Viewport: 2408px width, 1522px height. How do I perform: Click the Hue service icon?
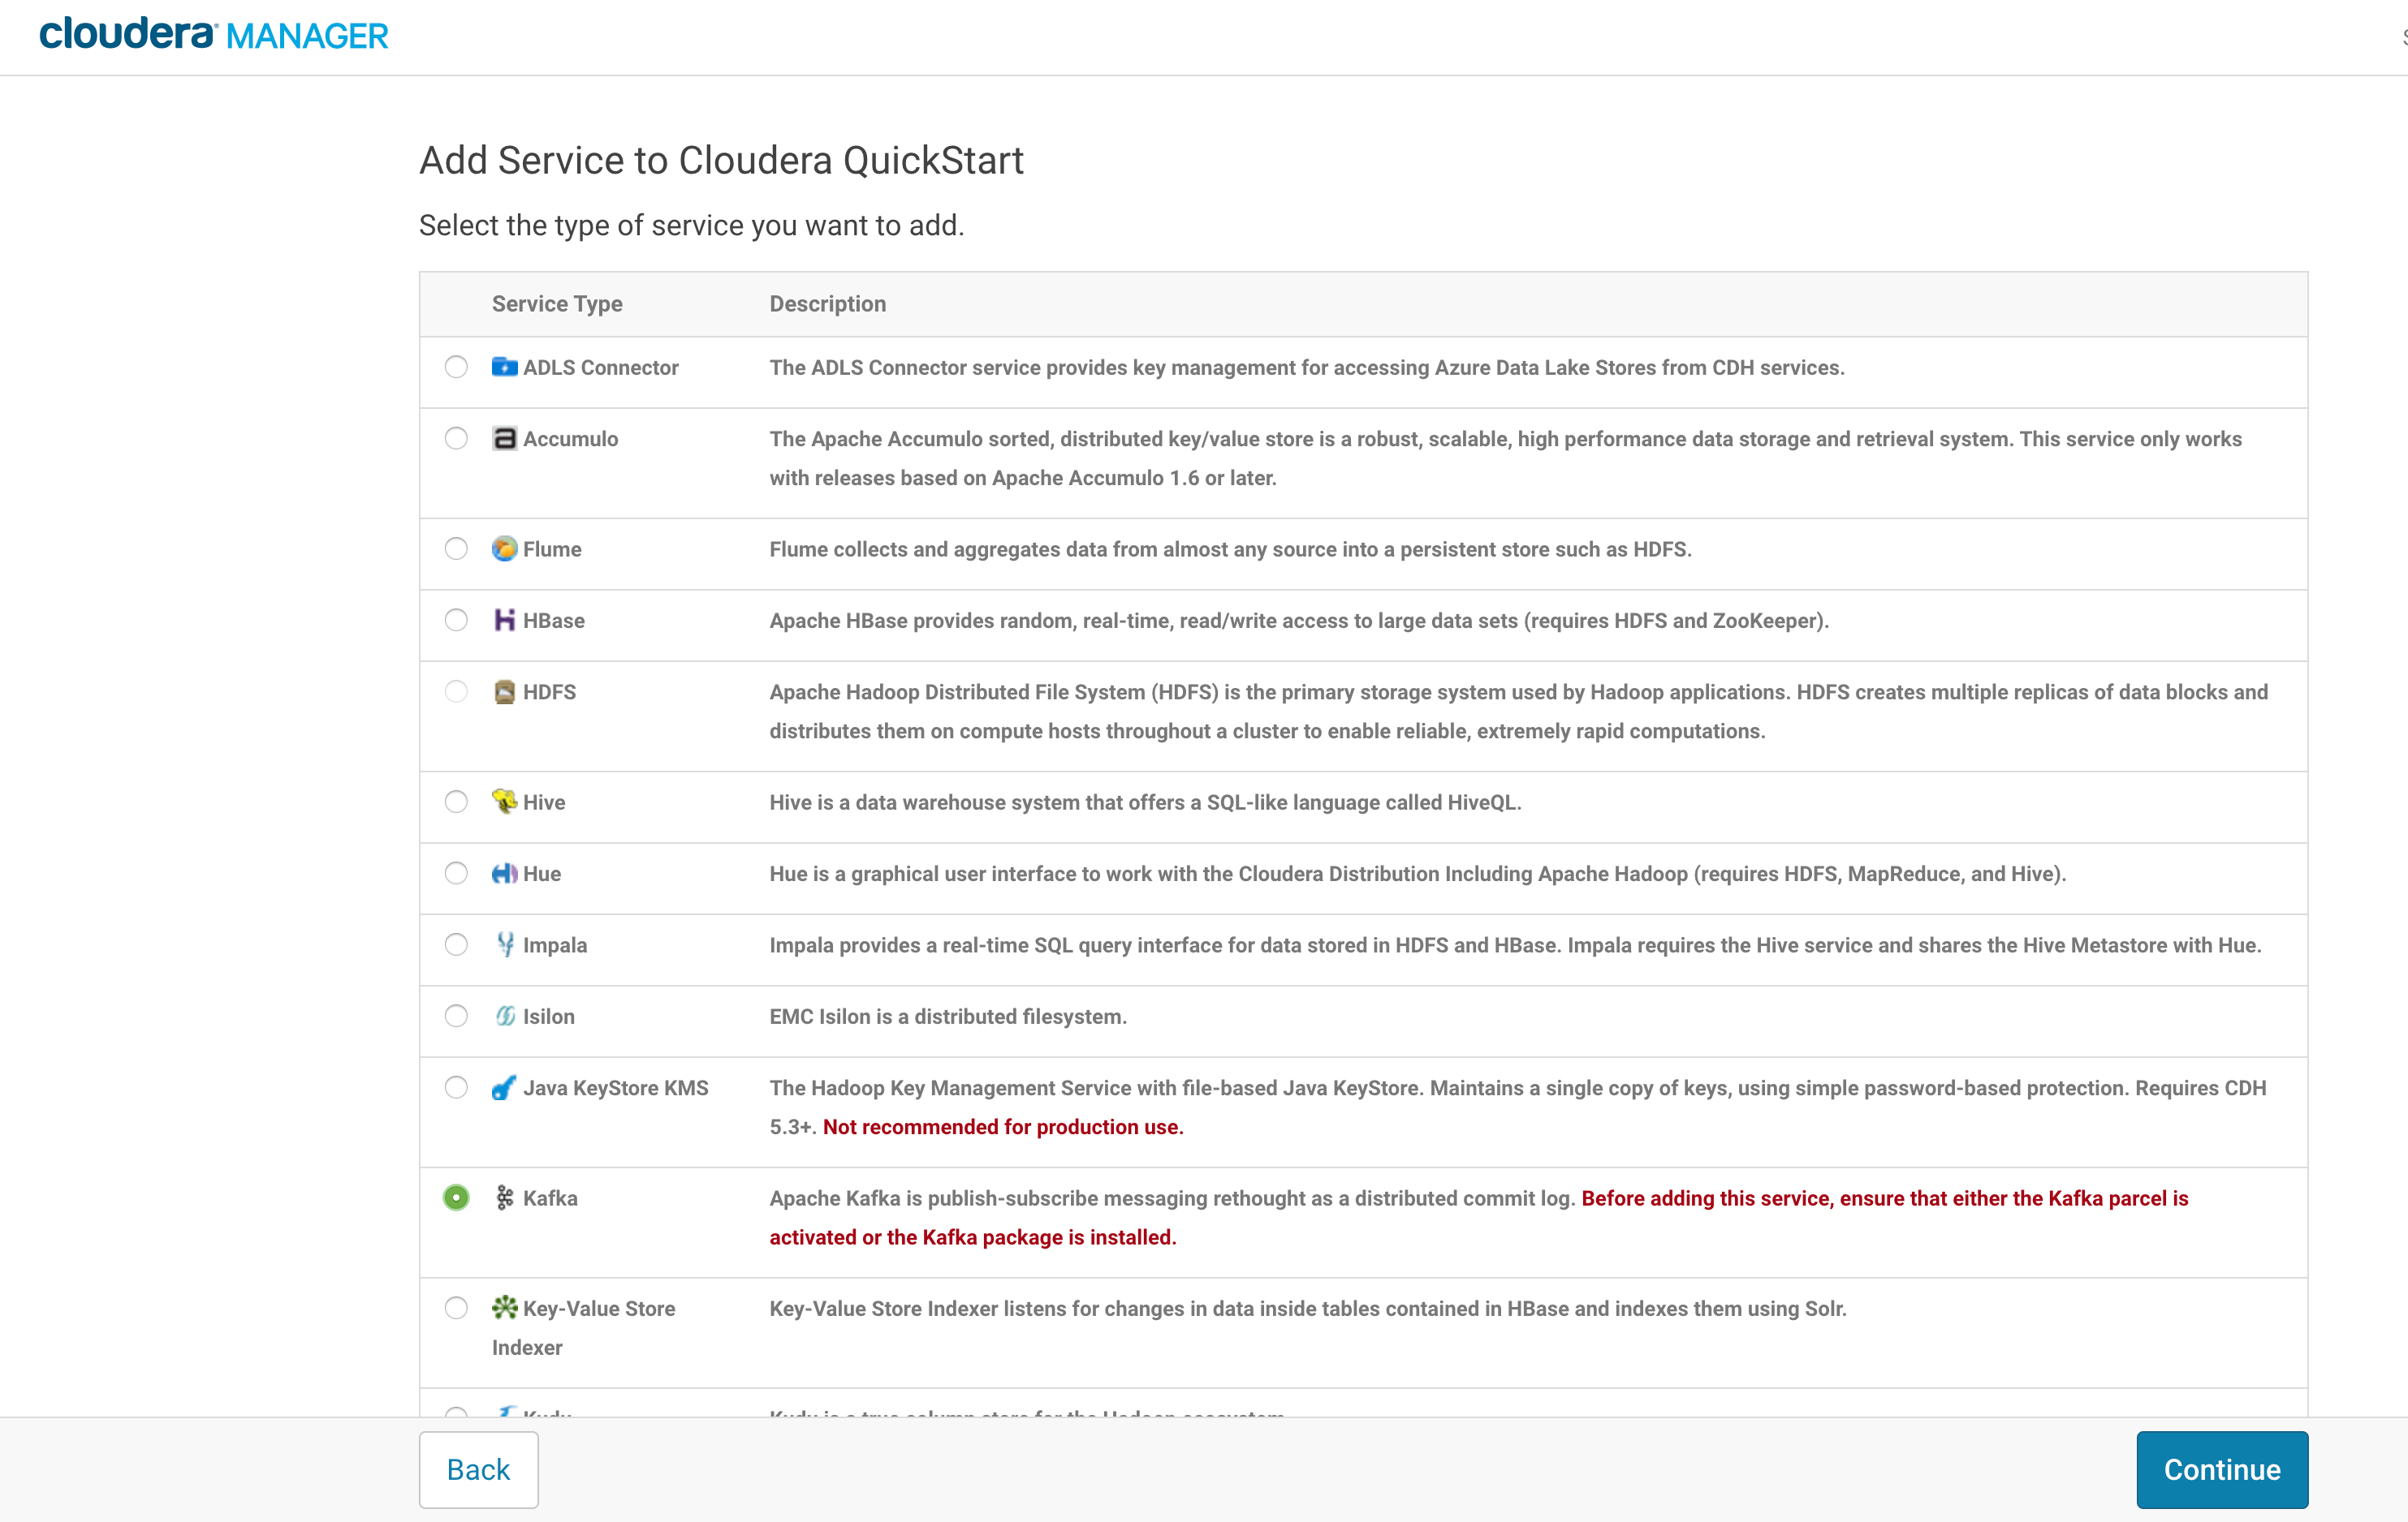pos(504,874)
